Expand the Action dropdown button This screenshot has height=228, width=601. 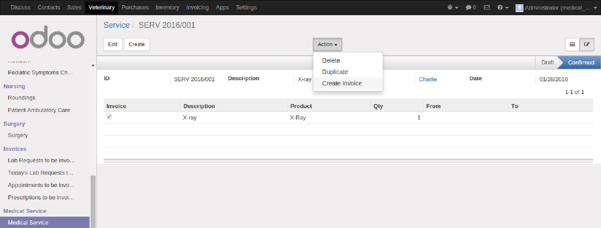click(327, 44)
